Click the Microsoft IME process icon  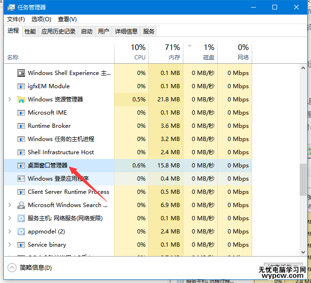tap(21, 113)
